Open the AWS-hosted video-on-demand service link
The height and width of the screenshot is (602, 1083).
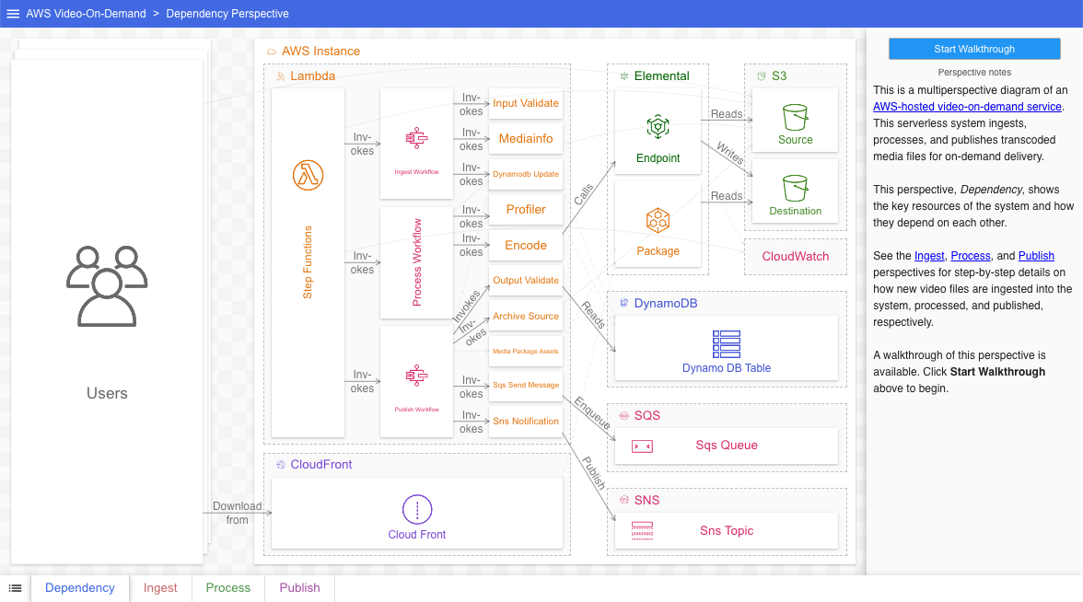[967, 106]
